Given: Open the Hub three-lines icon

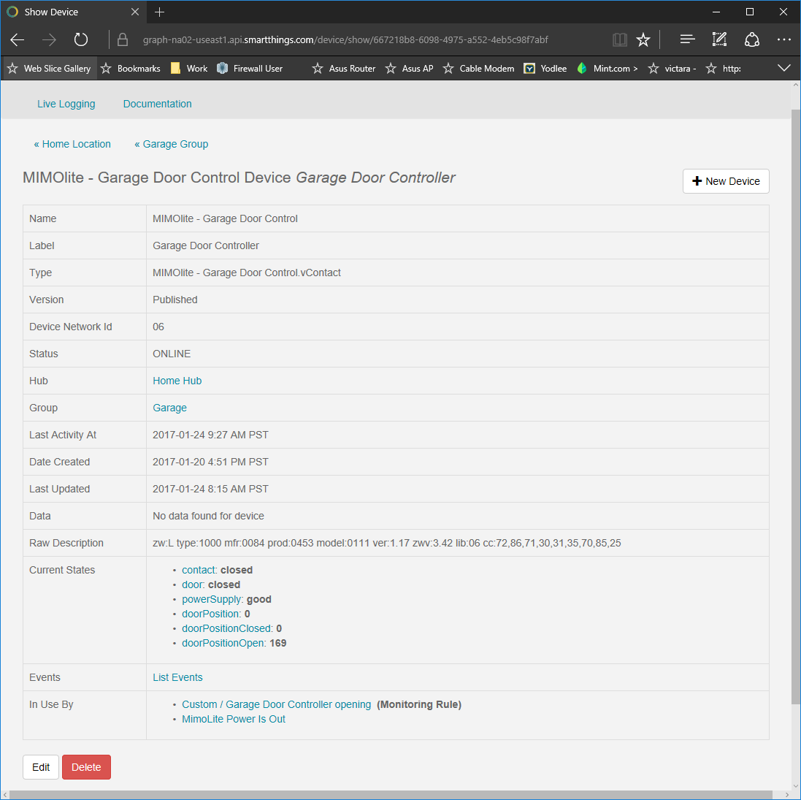Looking at the screenshot, I should [x=688, y=39].
